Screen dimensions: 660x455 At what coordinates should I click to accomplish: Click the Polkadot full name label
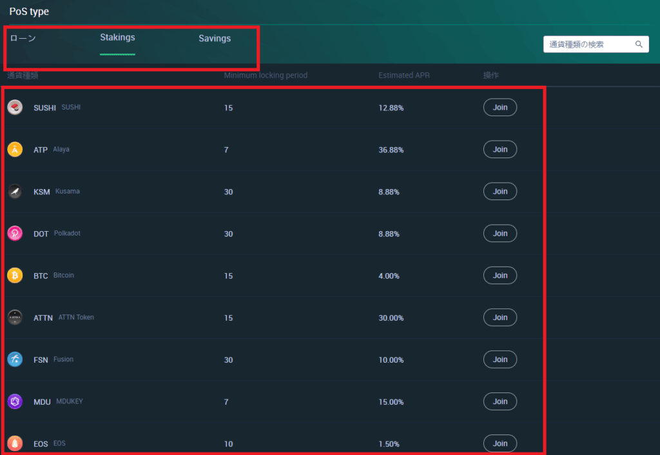click(x=67, y=234)
